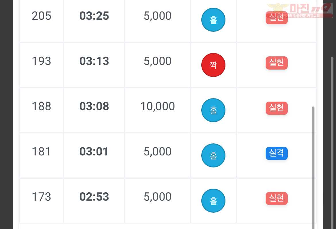Click the blue 홀 circle in row 205
Viewport: 336px width, 229px height.
tap(213, 20)
